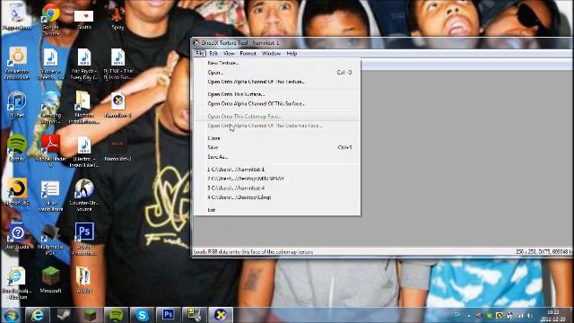This screenshot has height=323, width=574.
Task: Choose New Texture in the File menu
Action: tap(223, 63)
